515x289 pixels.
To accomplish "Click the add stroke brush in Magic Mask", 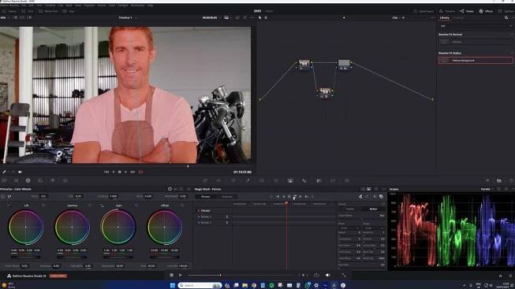I will click(x=360, y=197).
